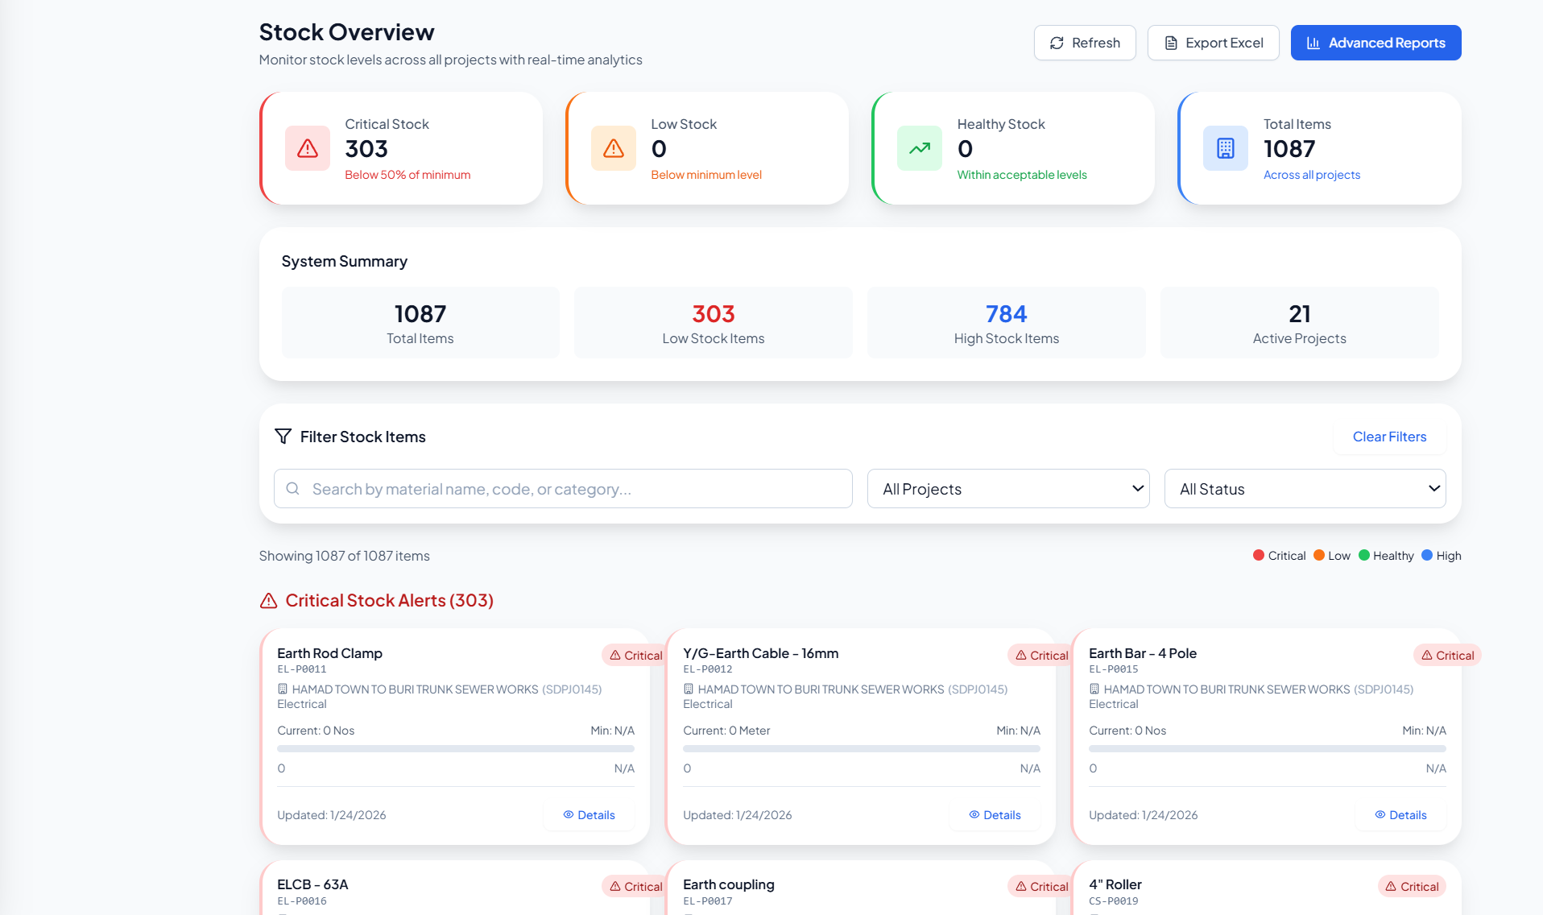
Task: View Details for Earth Rod Clamp
Action: pos(589,815)
